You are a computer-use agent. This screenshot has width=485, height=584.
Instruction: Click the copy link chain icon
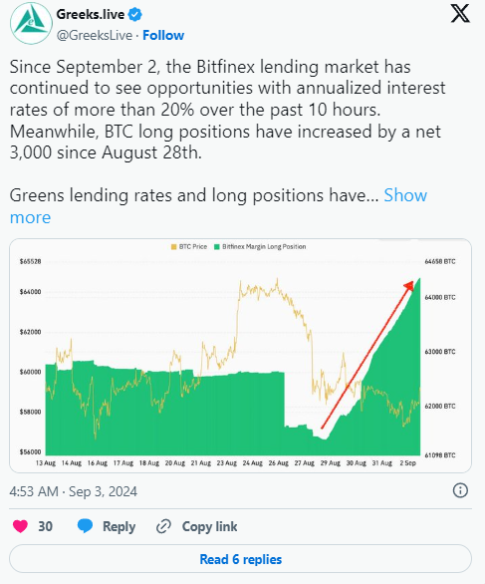pyautogui.click(x=163, y=526)
